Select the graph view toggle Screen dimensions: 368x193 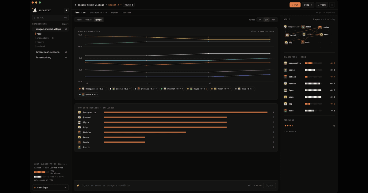click(98, 20)
